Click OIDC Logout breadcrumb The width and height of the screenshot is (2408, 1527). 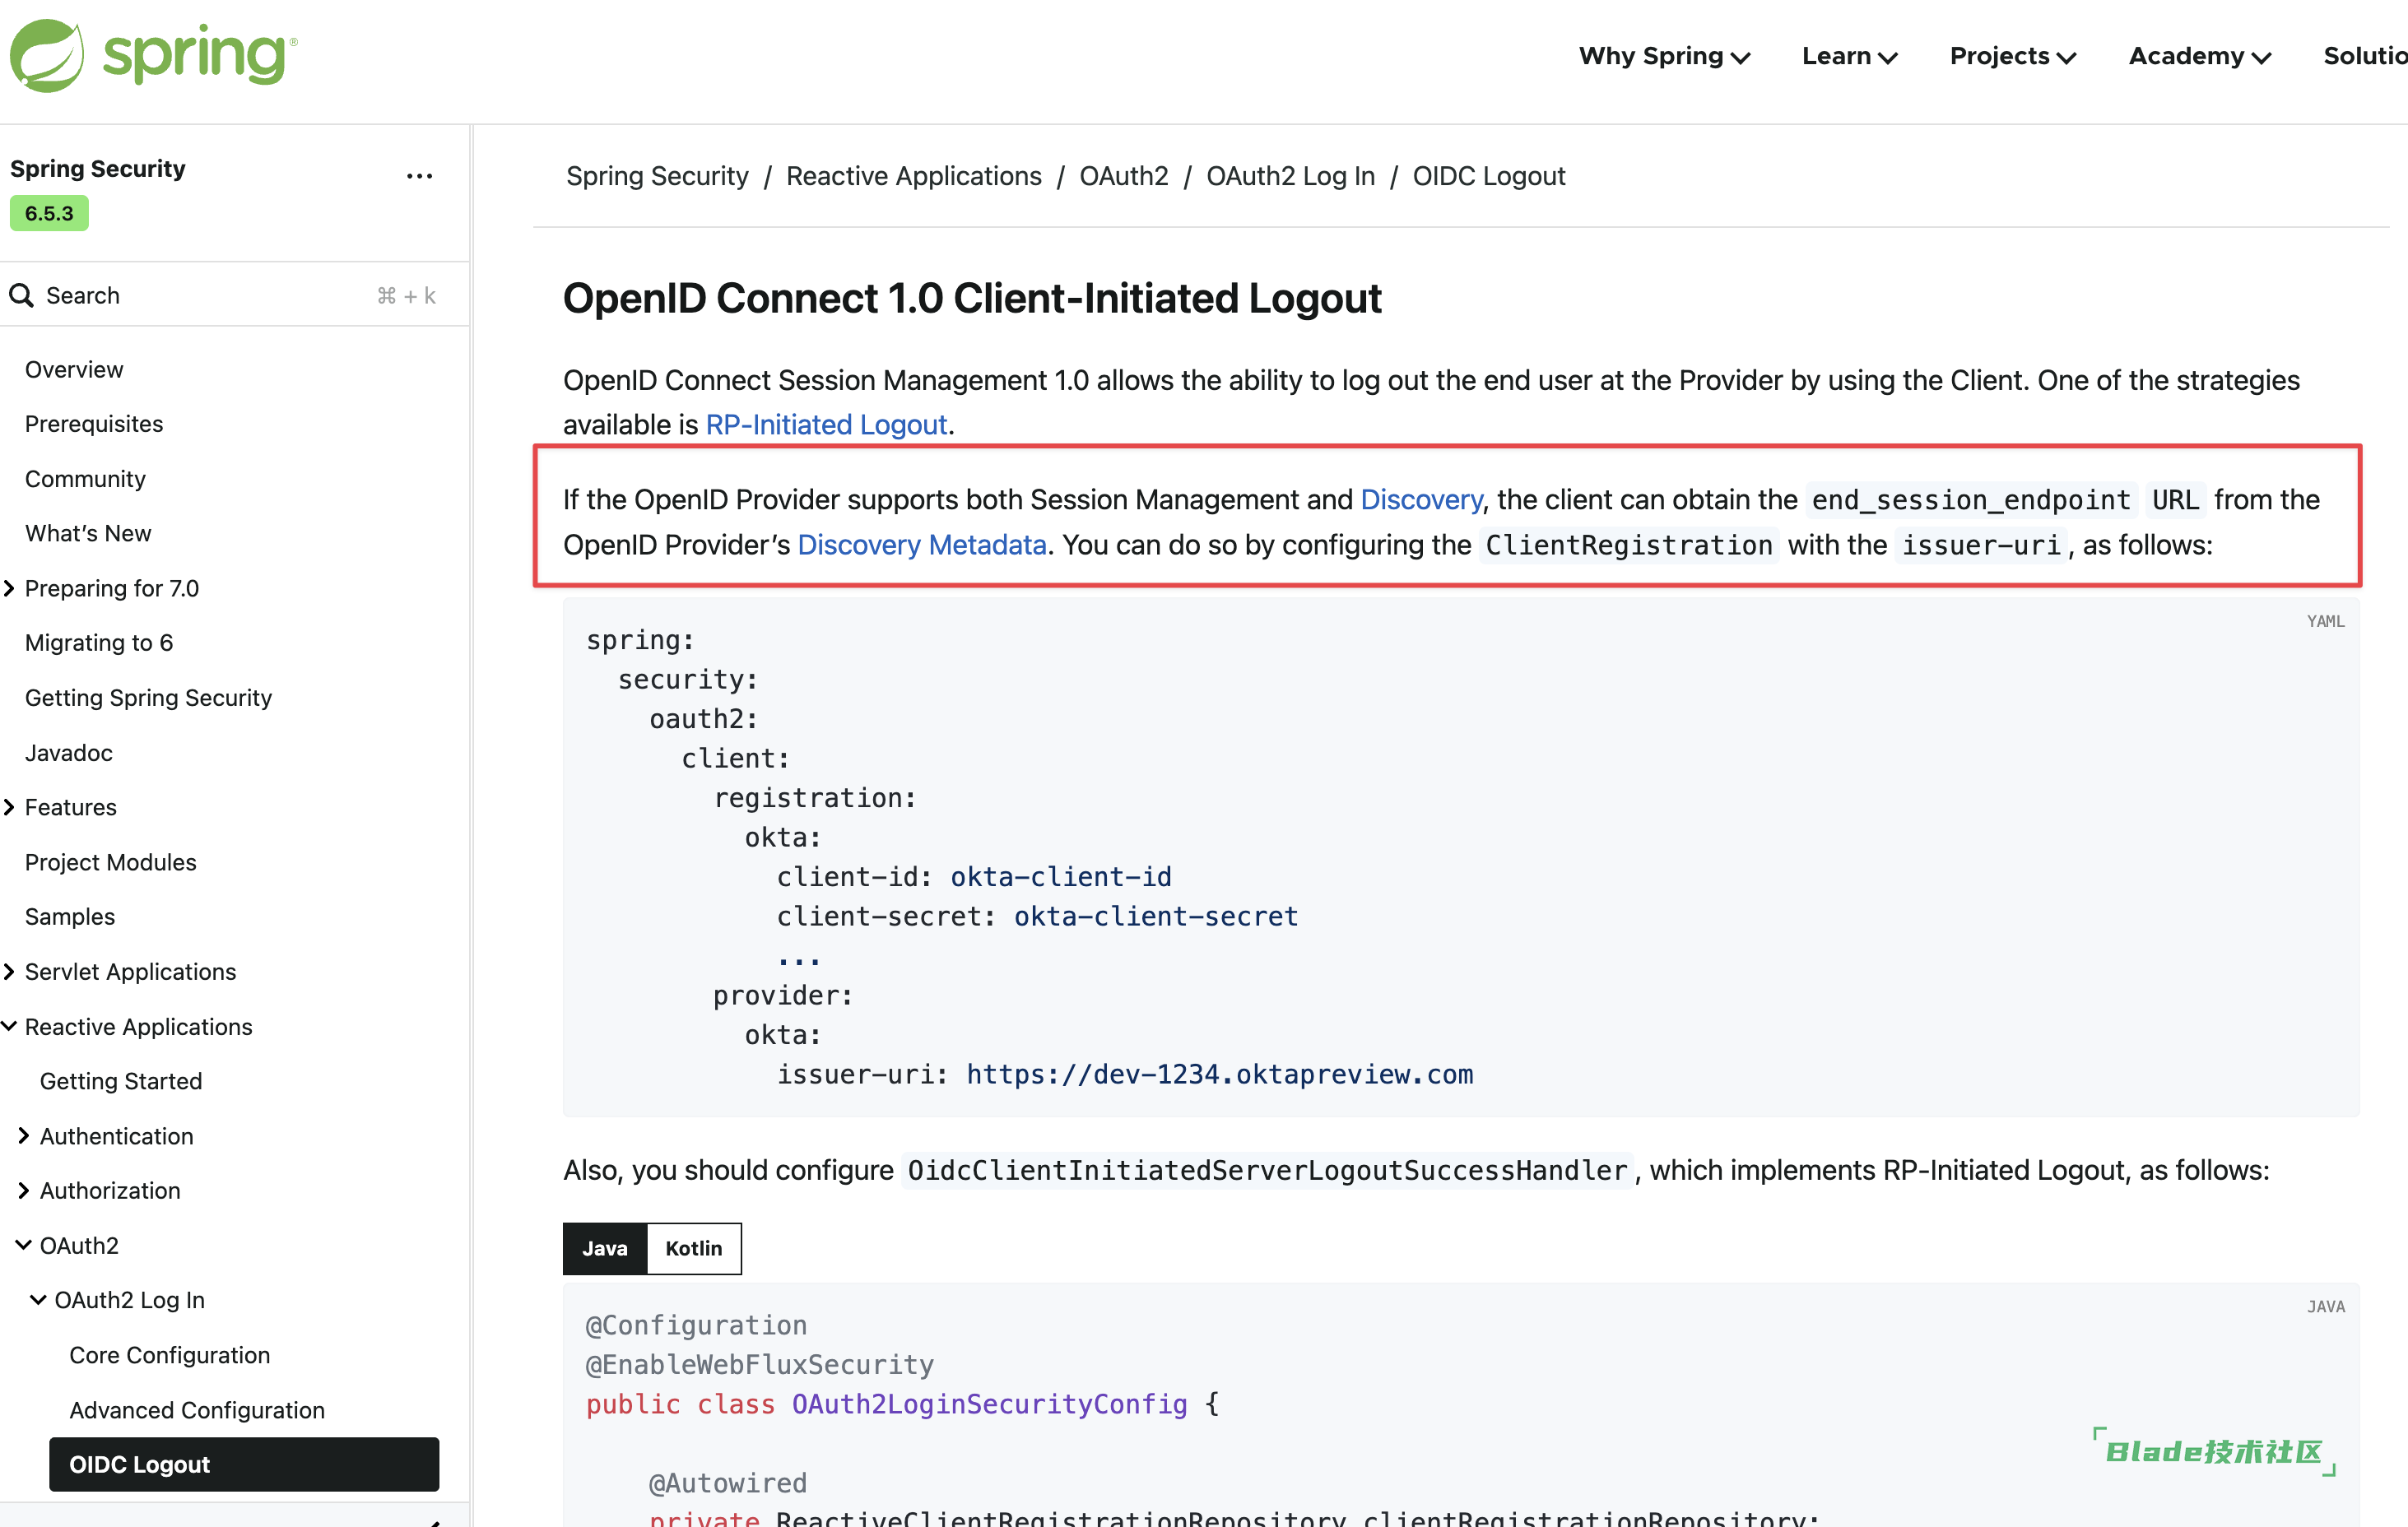1489,176
